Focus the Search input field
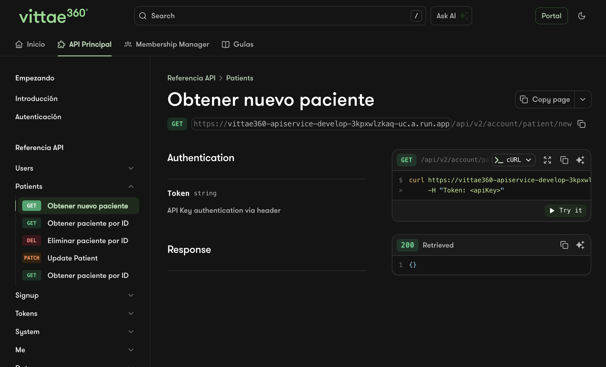Image resolution: width=606 pixels, height=367 pixels. tap(280, 16)
